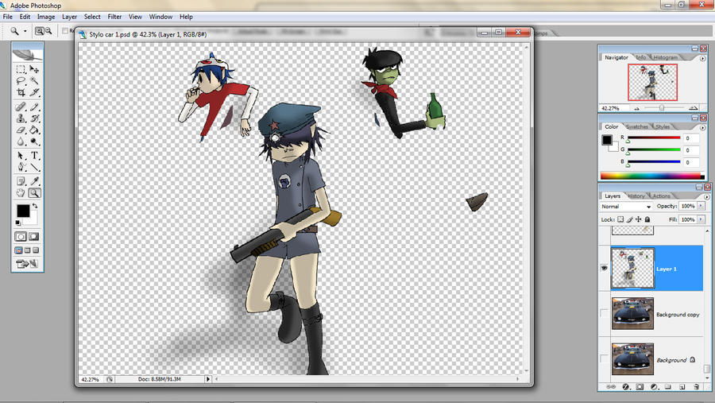715x403 pixels.
Task: Open the Normal blend mode dropdown
Action: (x=626, y=207)
